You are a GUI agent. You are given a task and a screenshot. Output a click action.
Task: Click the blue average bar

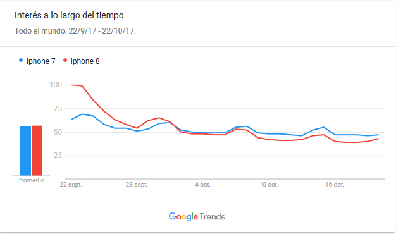point(25,151)
